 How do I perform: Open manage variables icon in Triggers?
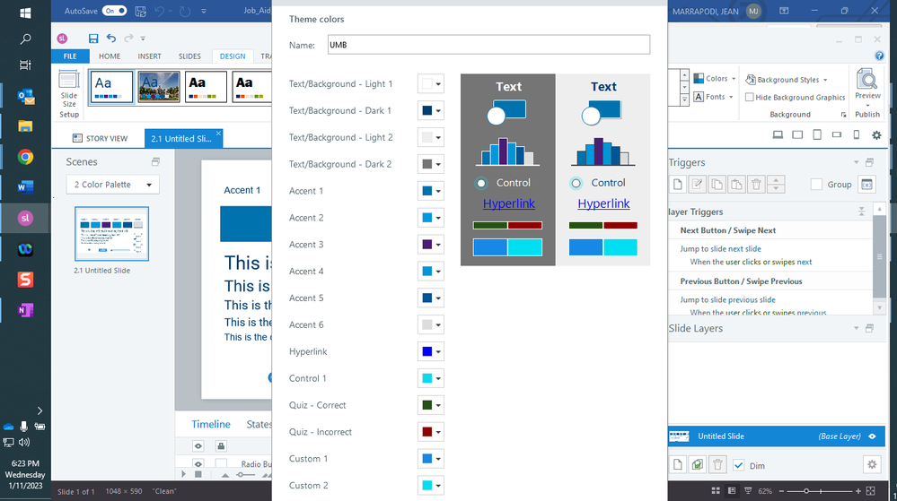(x=867, y=184)
